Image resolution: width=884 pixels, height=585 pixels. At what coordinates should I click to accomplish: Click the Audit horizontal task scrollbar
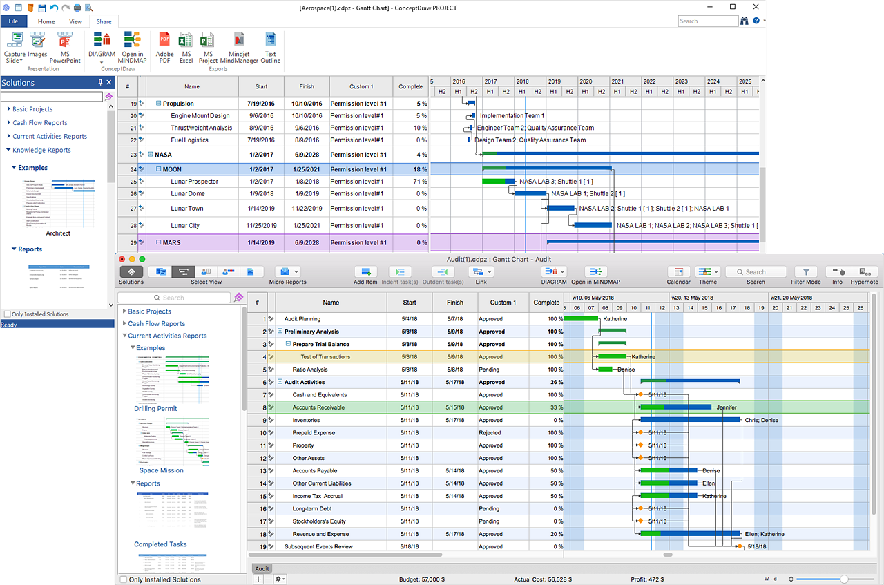point(347,554)
